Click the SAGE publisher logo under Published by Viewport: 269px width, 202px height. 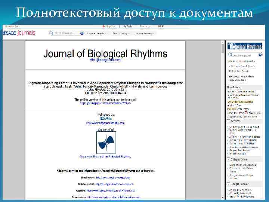106,118
